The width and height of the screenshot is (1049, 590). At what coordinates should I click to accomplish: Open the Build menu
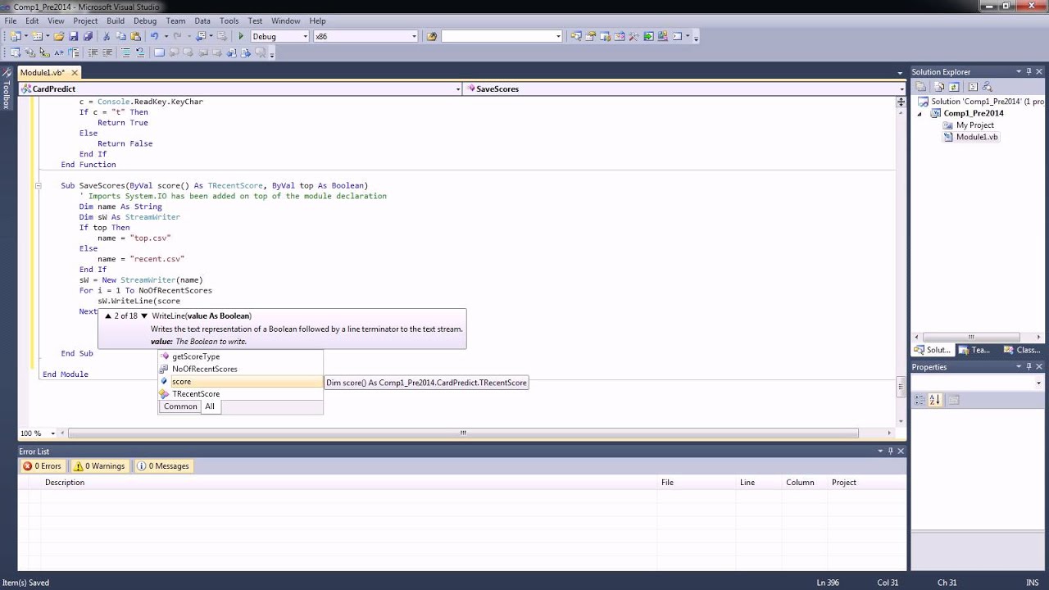point(116,20)
